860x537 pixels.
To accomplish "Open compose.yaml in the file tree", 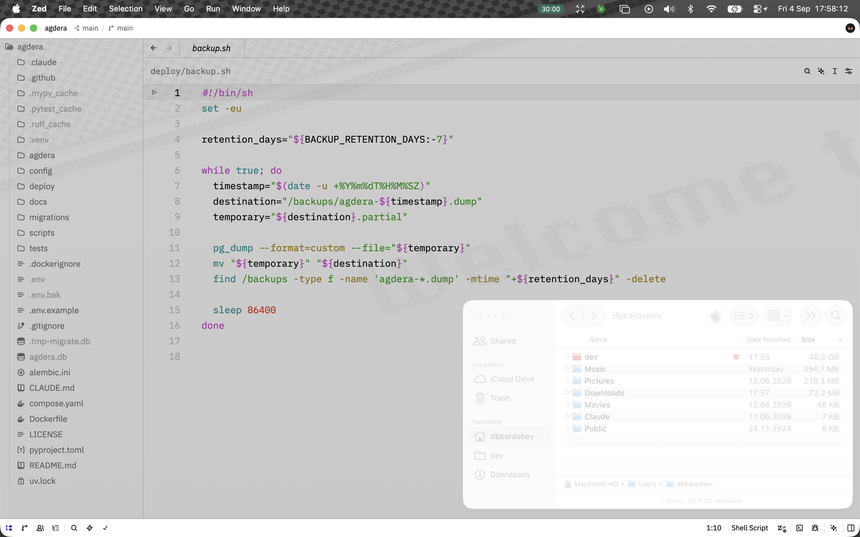I will coord(56,403).
